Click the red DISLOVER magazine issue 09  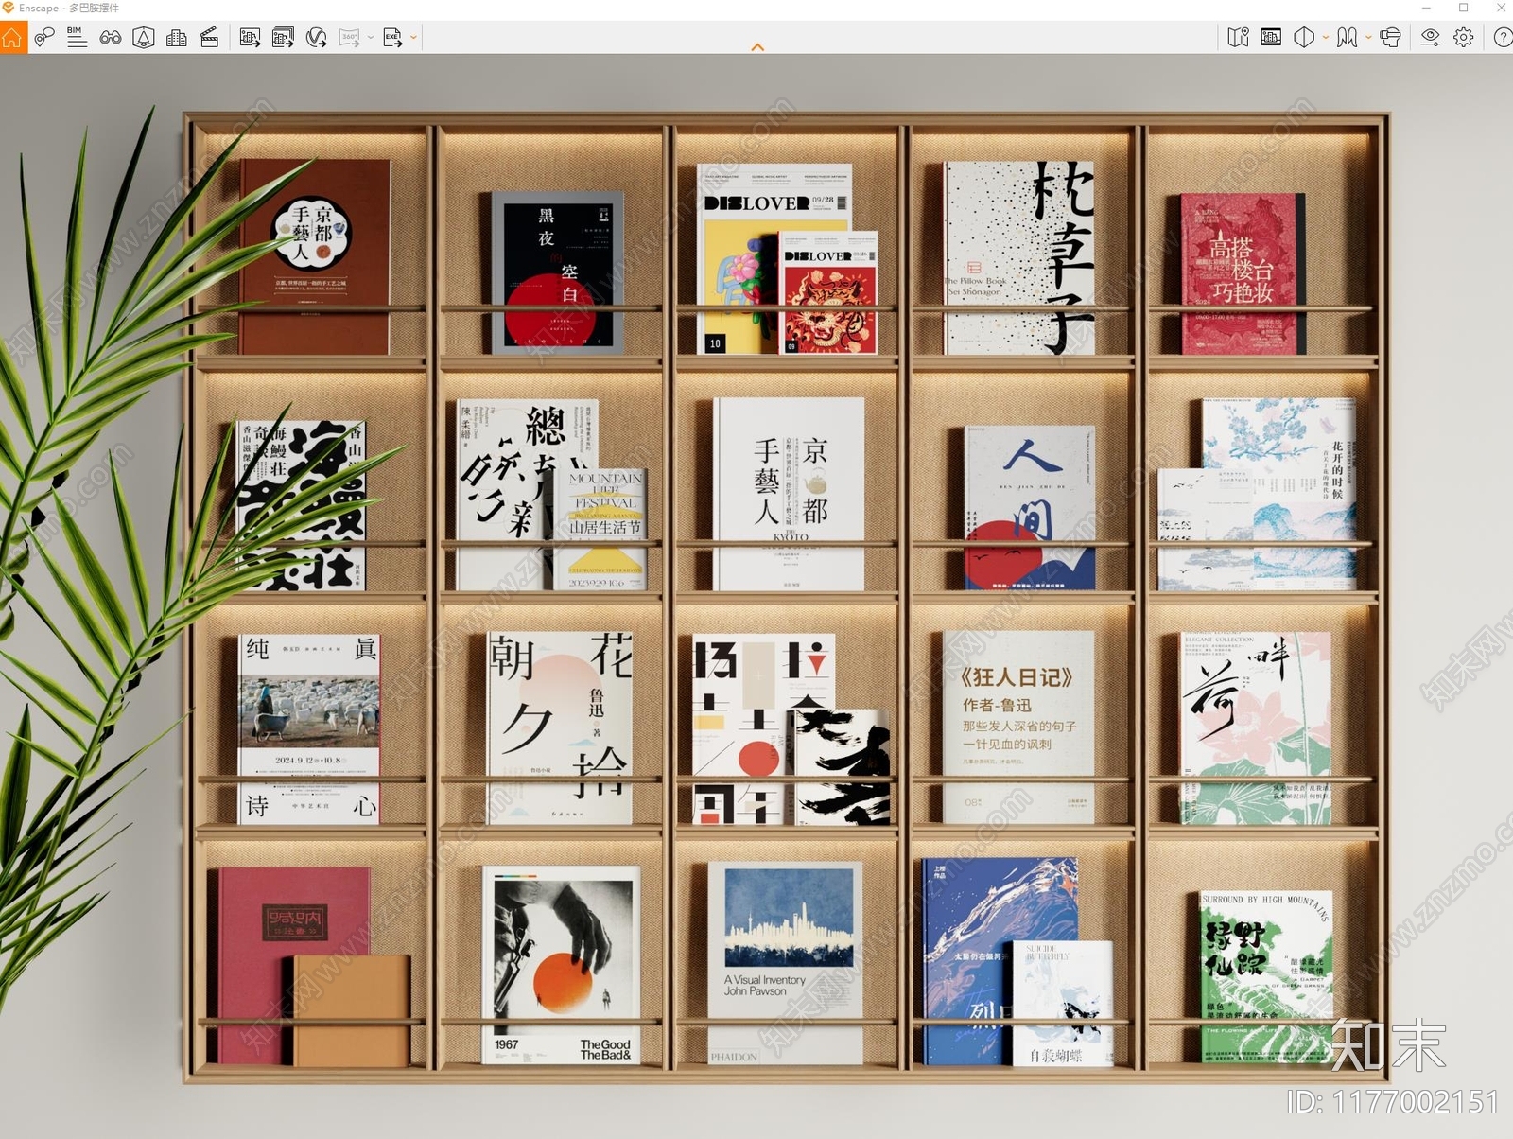point(828,292)
